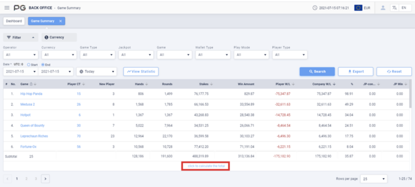Close the Game Summary tab
415x187 pixels.
coord(60,21)
